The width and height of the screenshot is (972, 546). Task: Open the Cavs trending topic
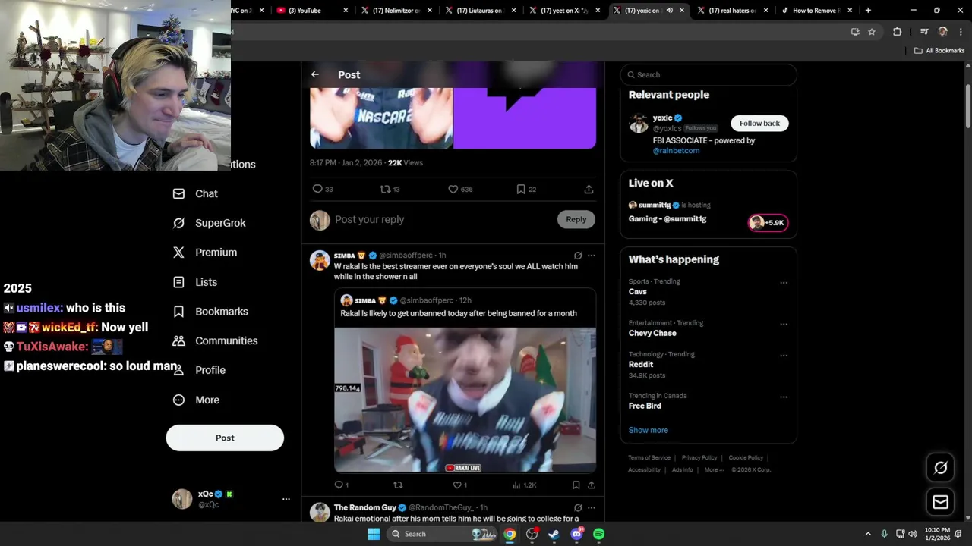point(638,291)
